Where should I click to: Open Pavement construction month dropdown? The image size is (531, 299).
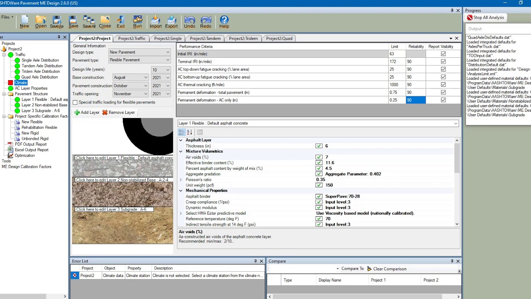pos(146,86)
